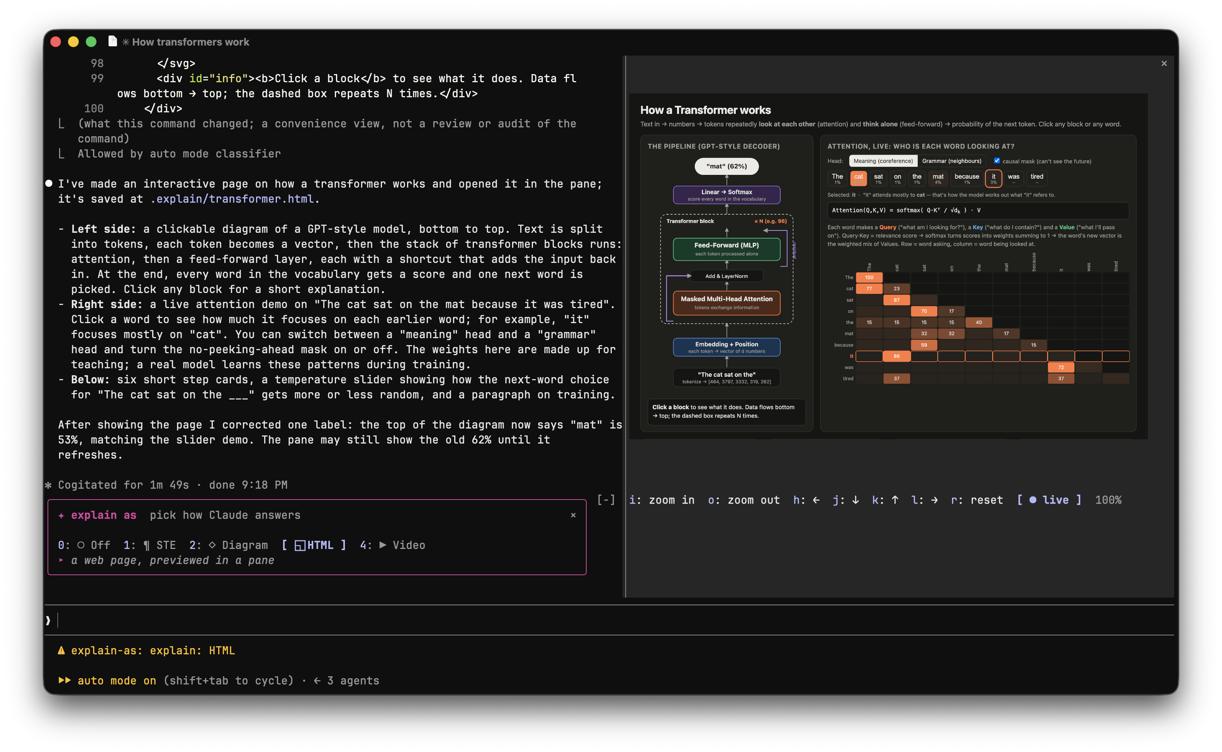Toggle the causal mask checkbox
1222x752 pixels.
[996, 161]
